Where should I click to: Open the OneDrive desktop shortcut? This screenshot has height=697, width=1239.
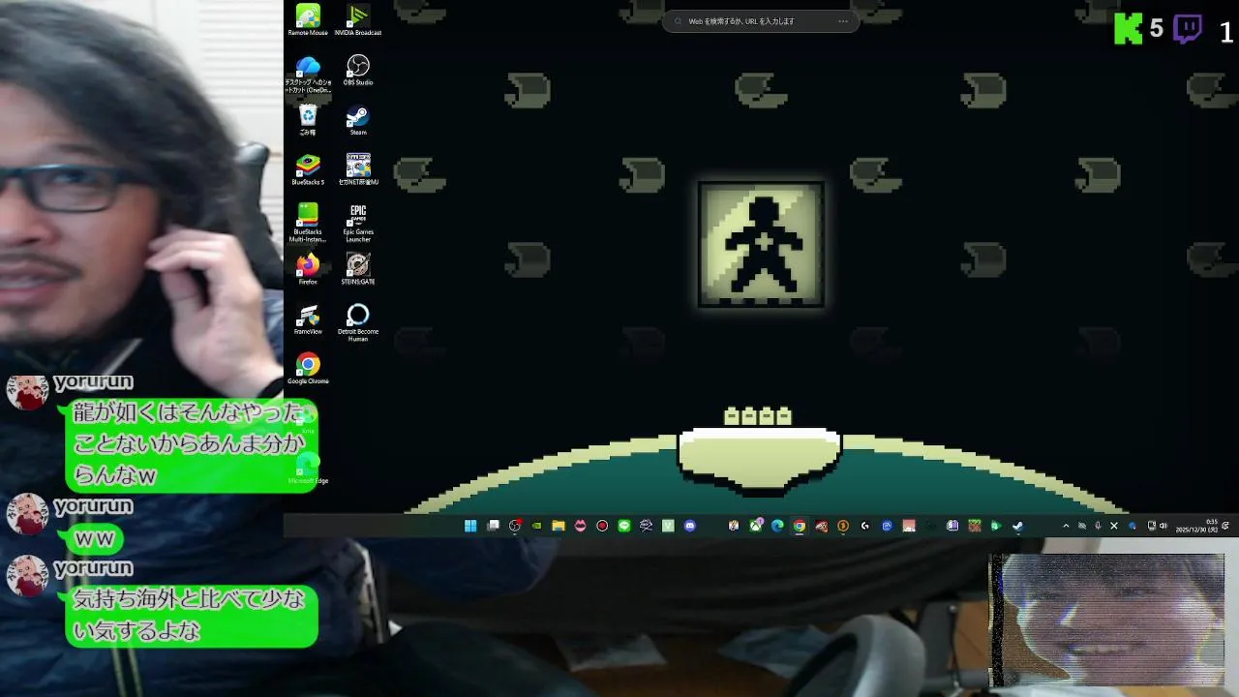pyautogui.click(x=308, y=73)
